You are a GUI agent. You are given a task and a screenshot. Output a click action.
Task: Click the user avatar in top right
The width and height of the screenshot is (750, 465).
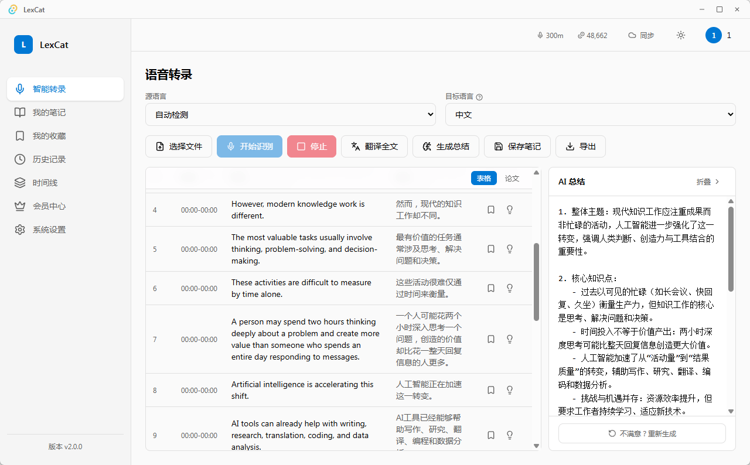tap(714, 35)
